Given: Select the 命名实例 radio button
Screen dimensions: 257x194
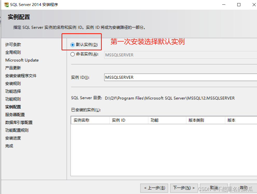Looking at the screenshot, I should click(73, 55).
